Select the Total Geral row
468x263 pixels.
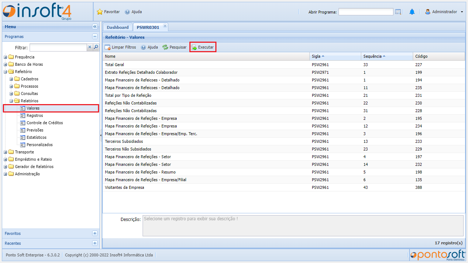point(114,65)
